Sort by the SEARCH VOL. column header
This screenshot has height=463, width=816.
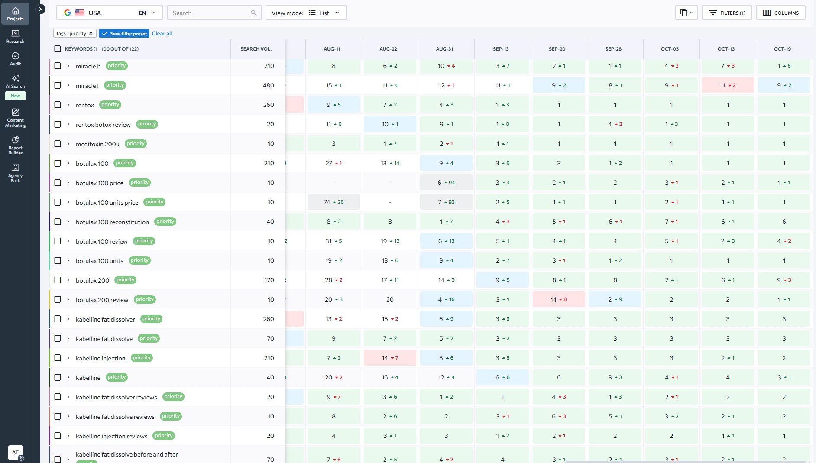[256, 49]
